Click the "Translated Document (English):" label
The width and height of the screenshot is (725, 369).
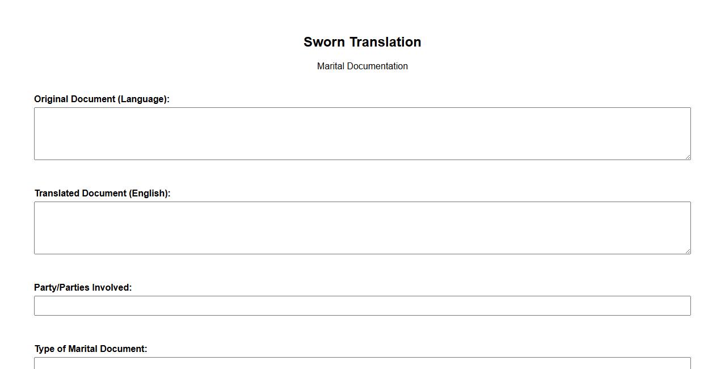coord(102,193)
